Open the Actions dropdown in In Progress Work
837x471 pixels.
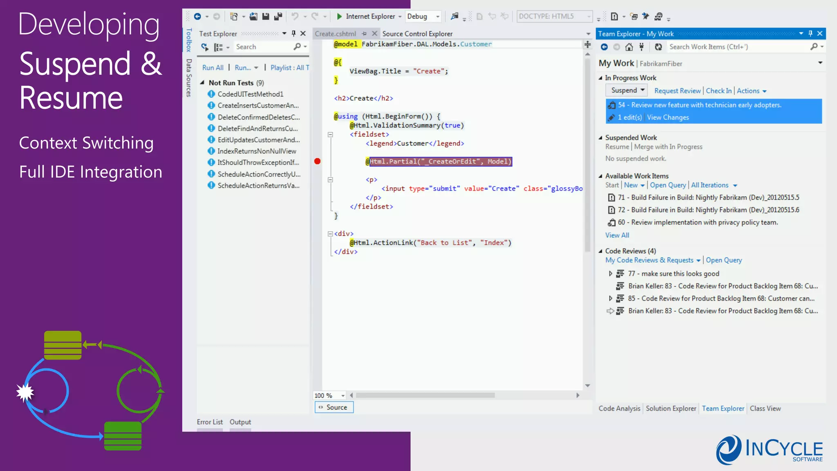752,91
